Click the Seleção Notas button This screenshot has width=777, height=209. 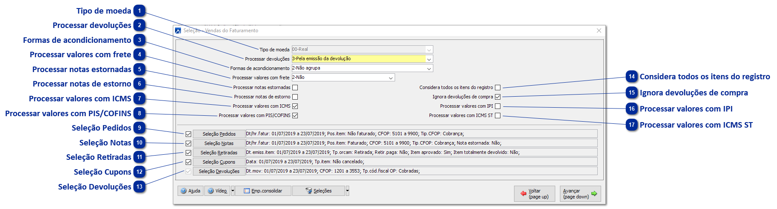pyautogui.click(x=219, y=143)
